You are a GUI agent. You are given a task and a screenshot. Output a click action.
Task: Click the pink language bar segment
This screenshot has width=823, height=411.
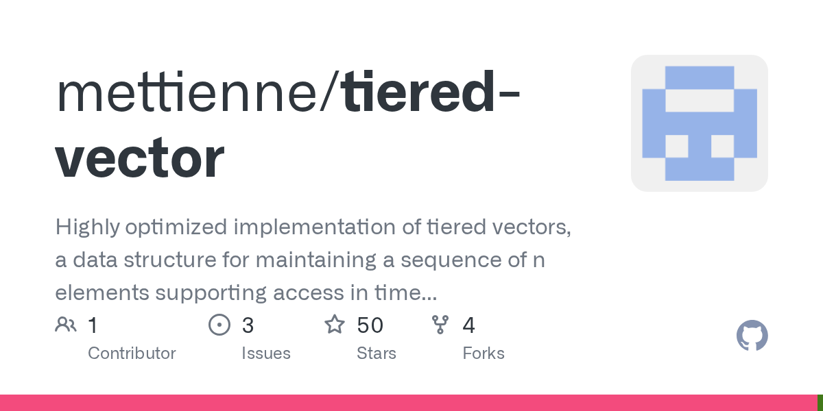click(408, 403)
